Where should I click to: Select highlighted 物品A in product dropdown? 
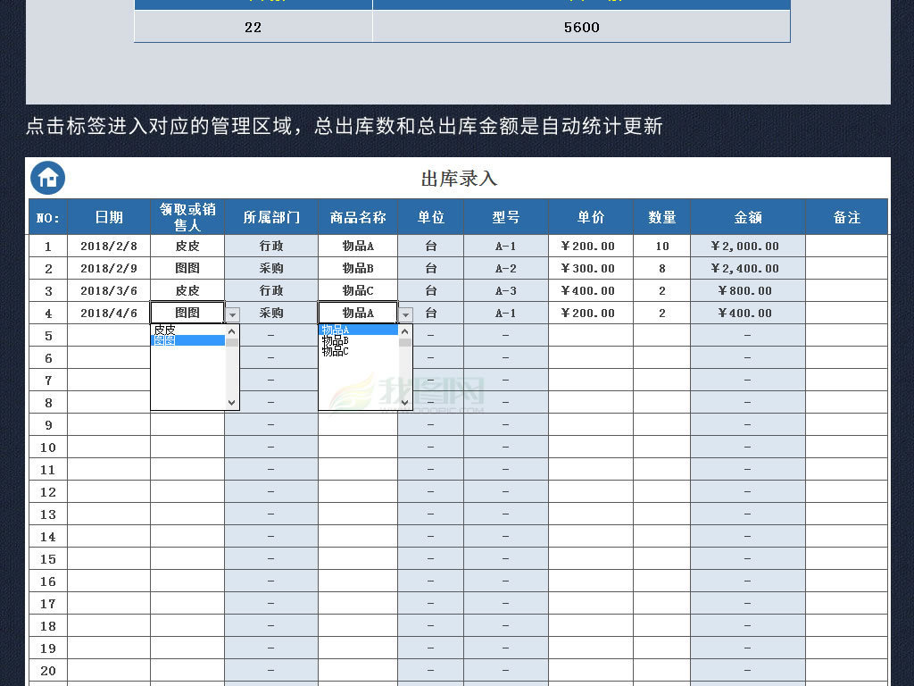pyautogui.click(x=335, y=329)
